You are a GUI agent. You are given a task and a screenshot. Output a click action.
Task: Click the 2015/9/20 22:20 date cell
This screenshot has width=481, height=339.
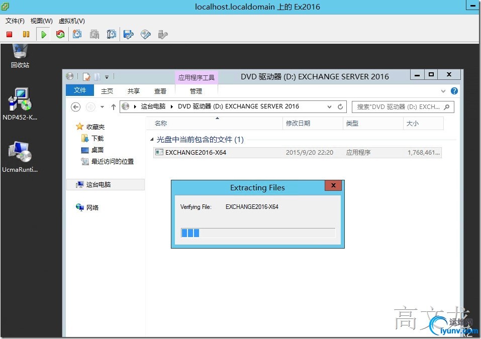tap(310, 152)
